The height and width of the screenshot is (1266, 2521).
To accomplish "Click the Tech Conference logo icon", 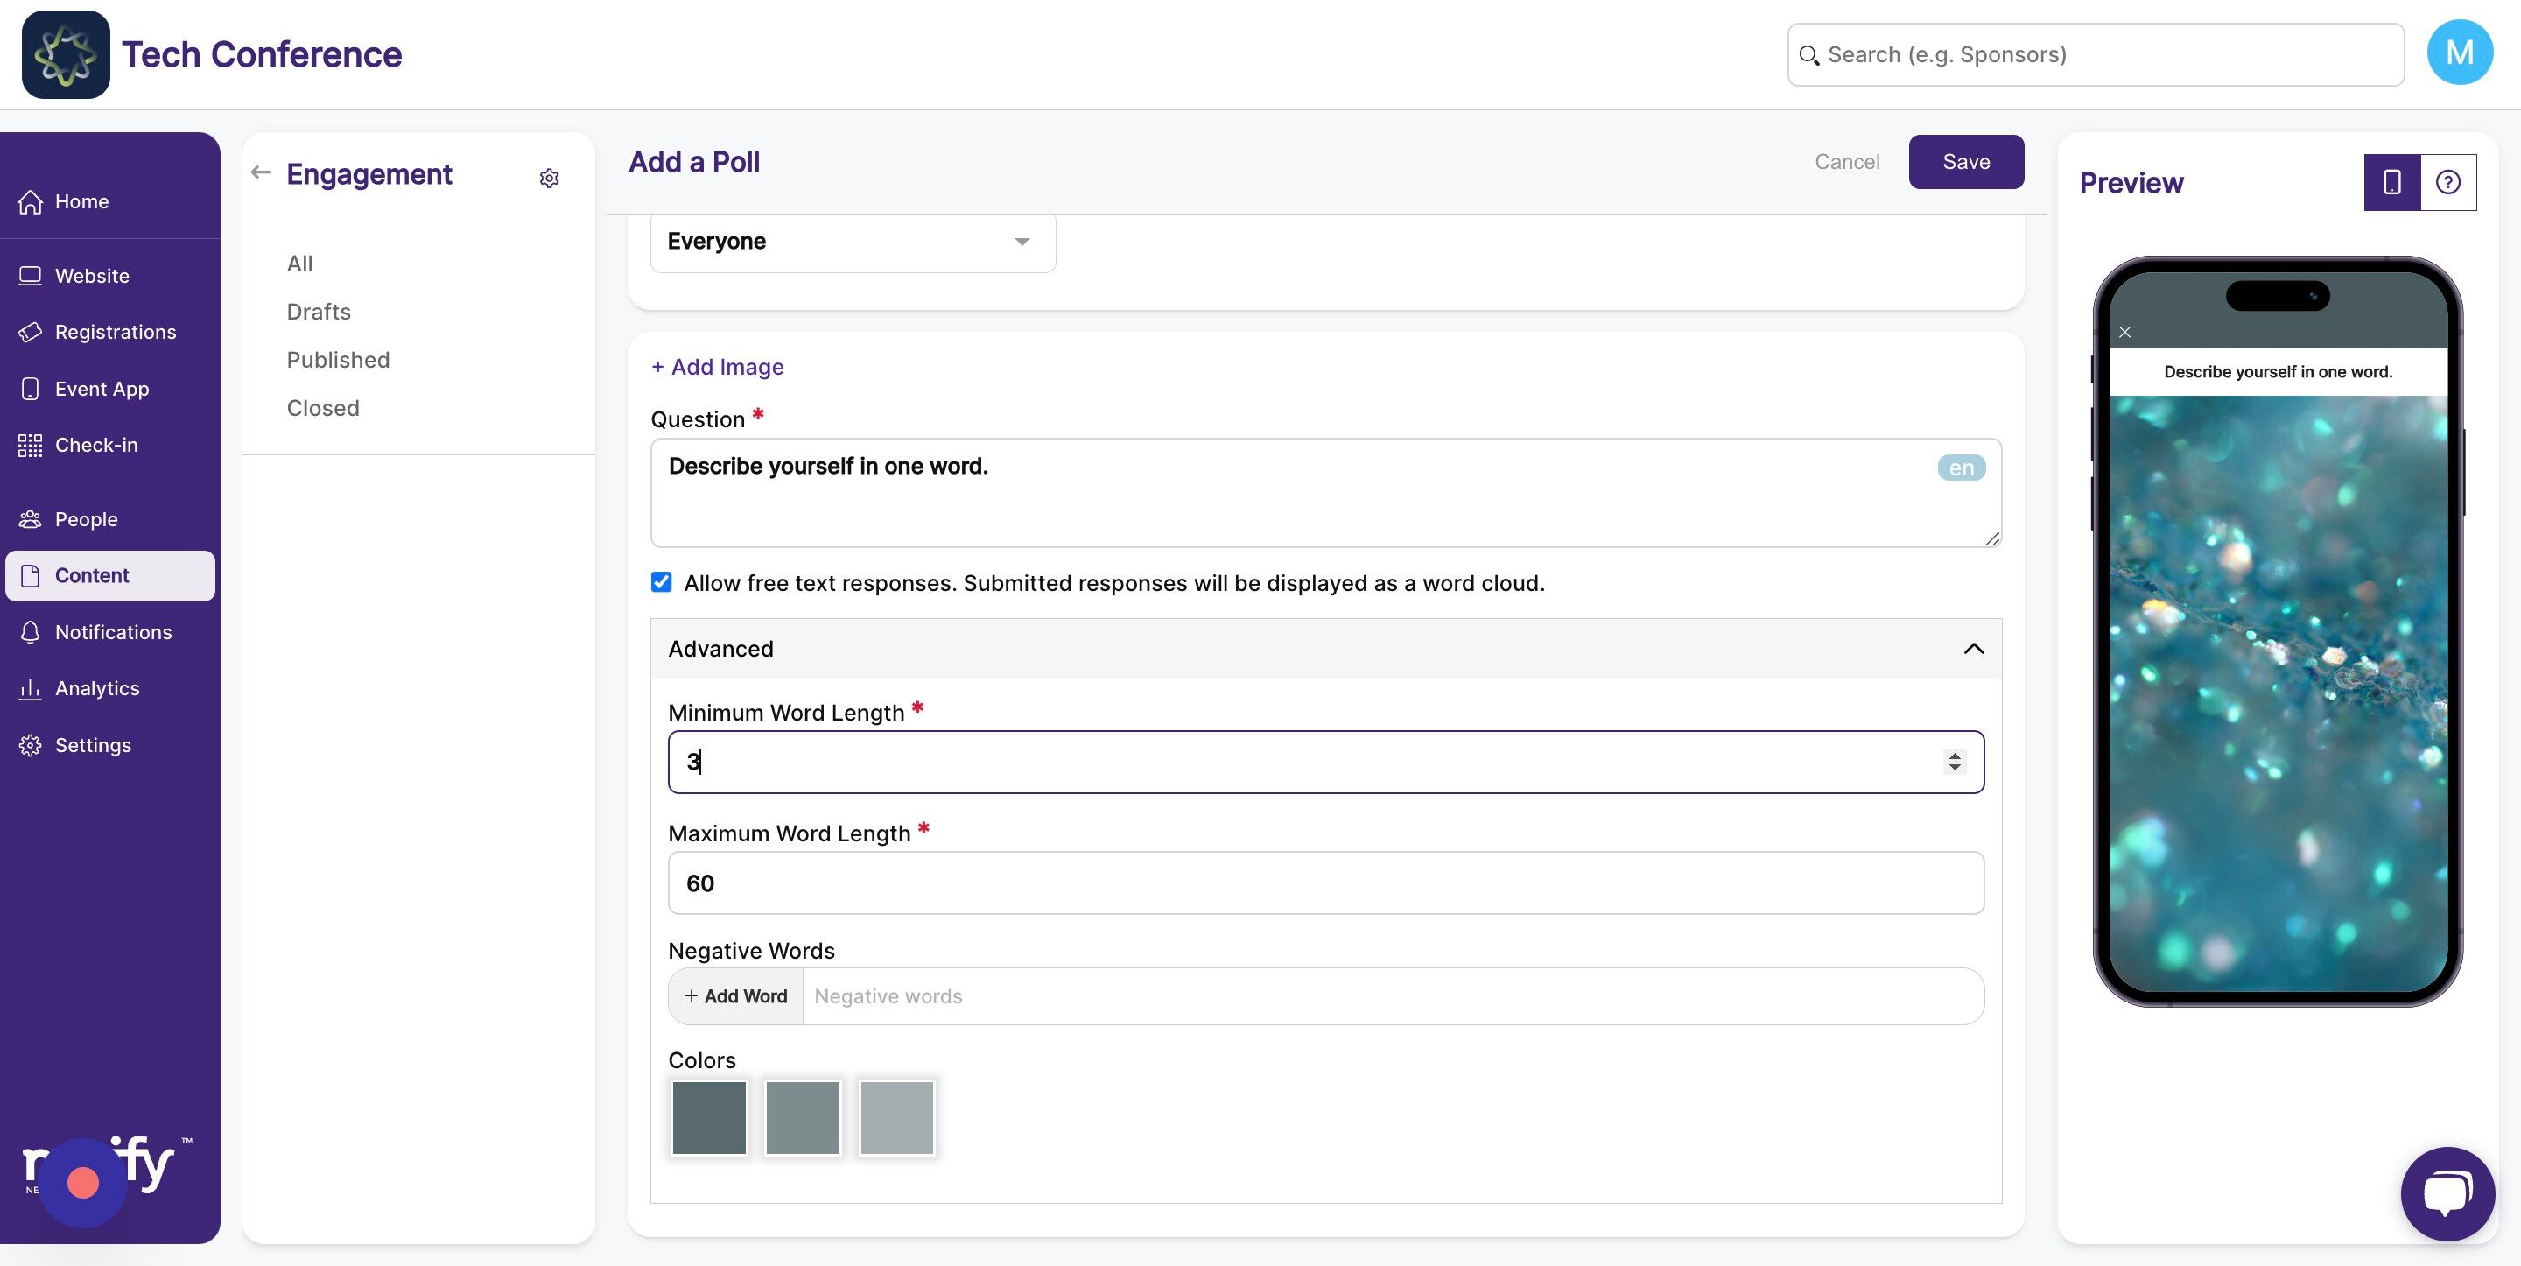I will 66,54.
